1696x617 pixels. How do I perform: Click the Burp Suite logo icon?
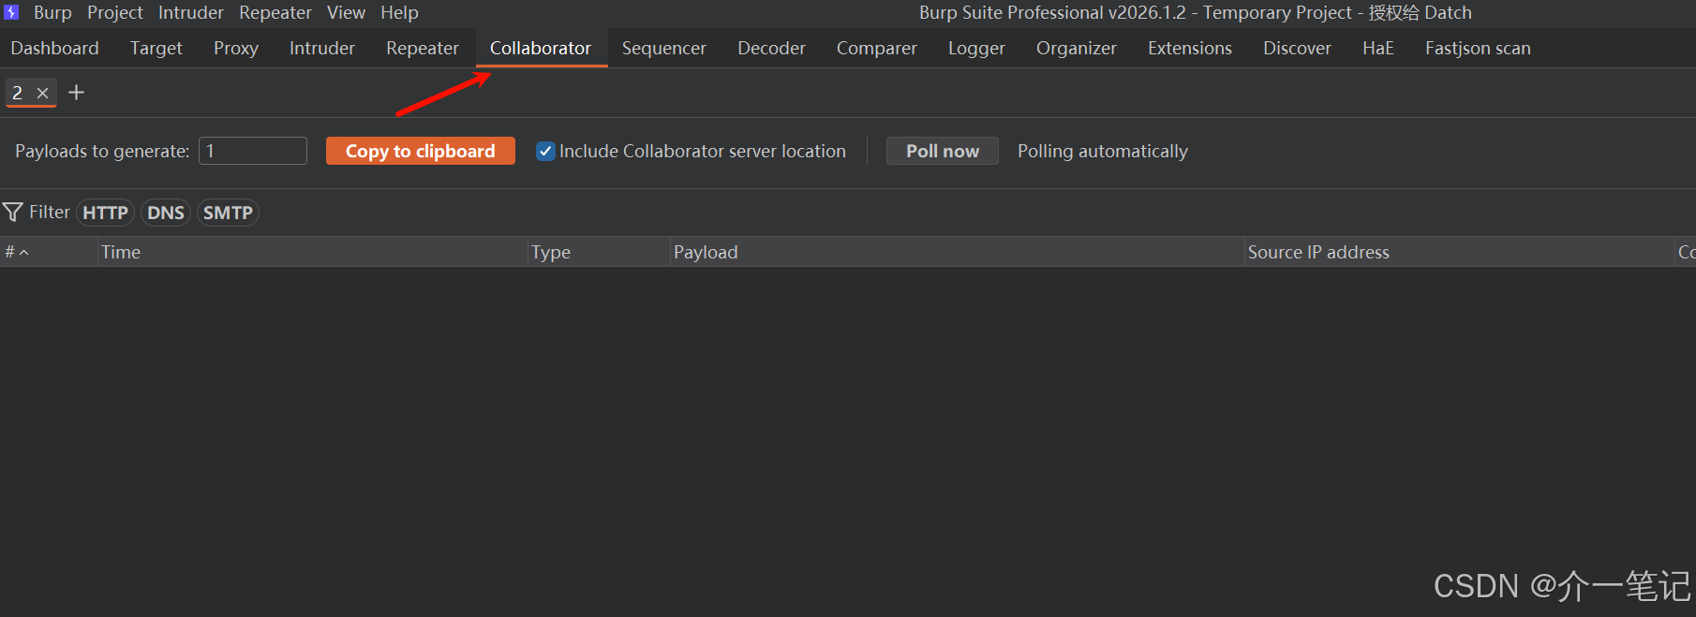click(x=11, y=12)
